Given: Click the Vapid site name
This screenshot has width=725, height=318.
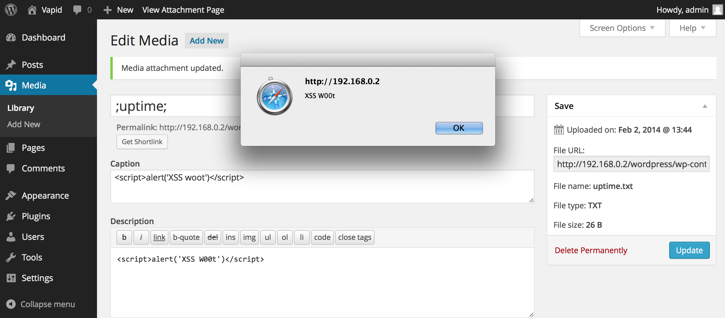Looking at the screenshot, I should pyautogui.click(x=52, y=10).
